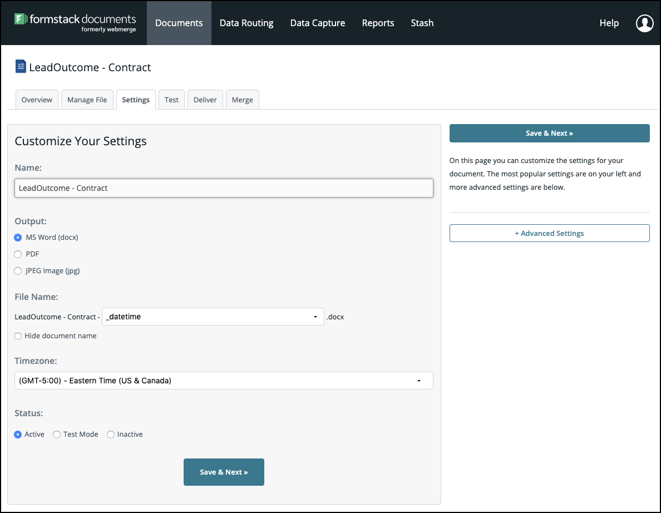
Task: Switch to the Deliver tab
Action: coord(205,100)
